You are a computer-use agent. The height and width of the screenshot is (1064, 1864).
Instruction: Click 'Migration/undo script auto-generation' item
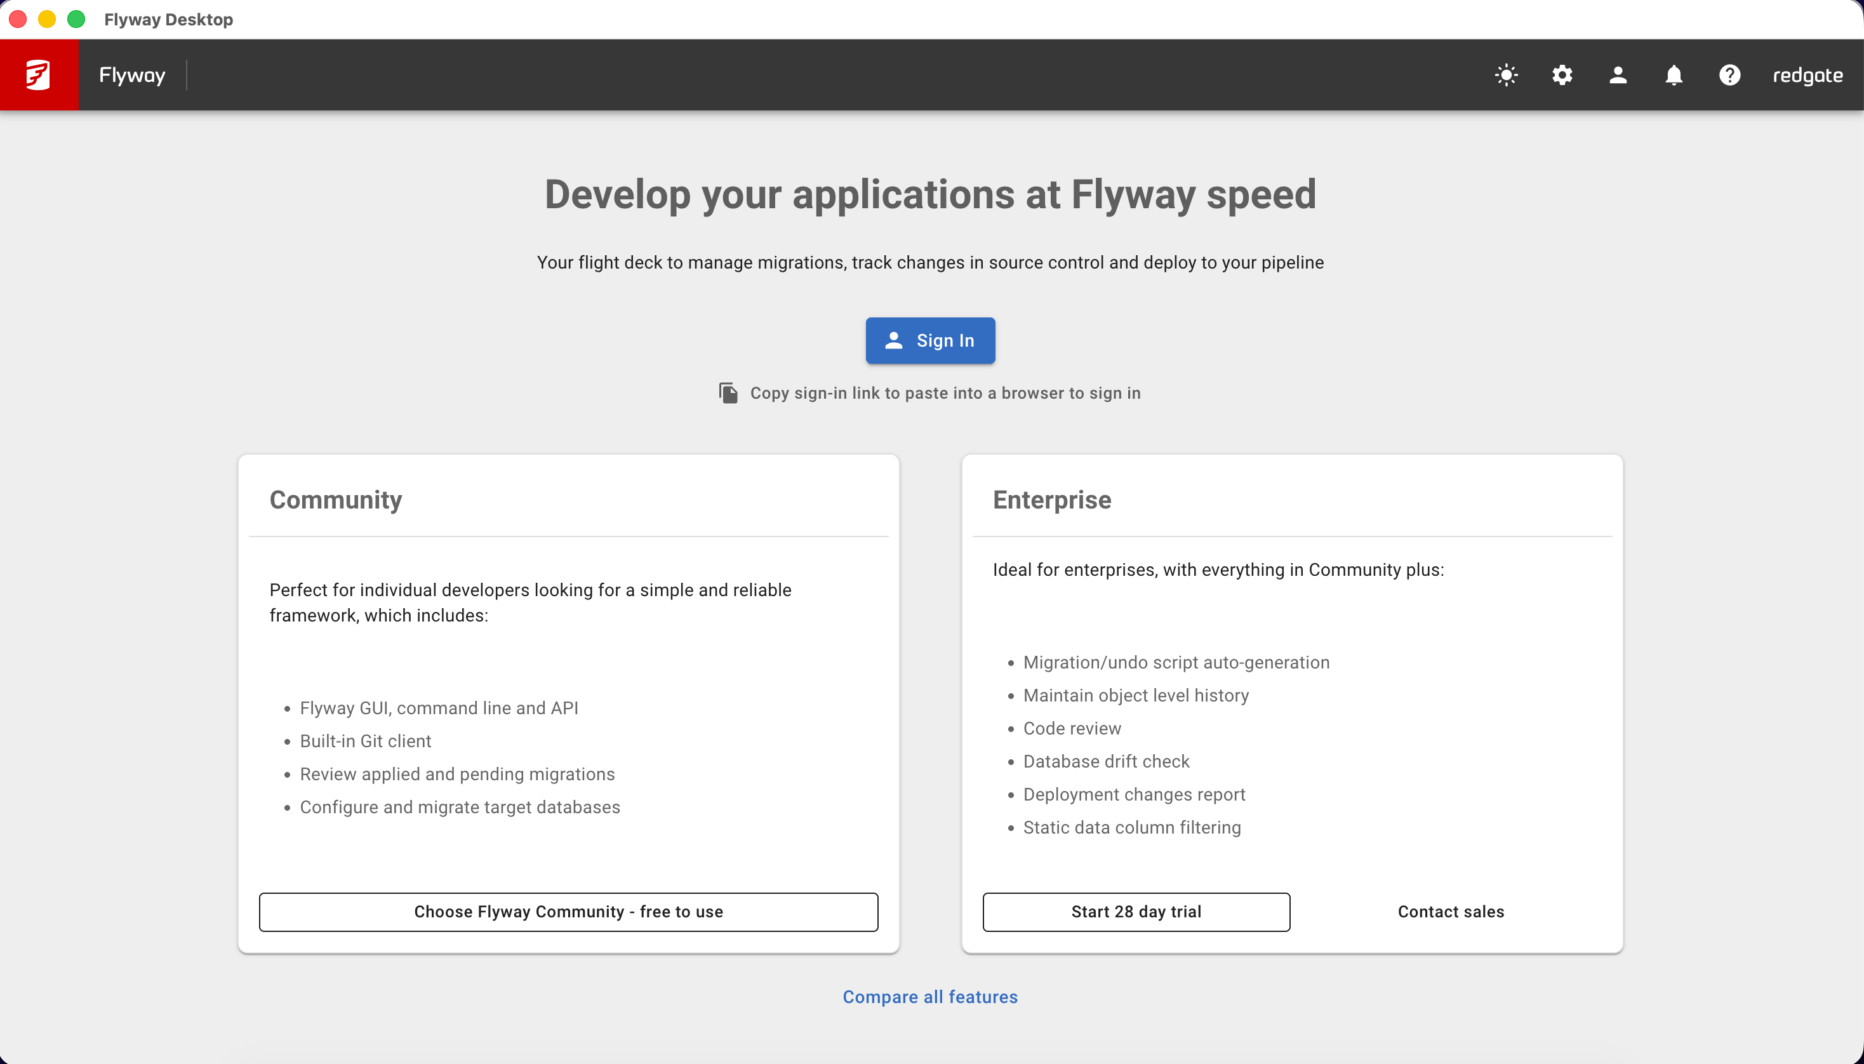(x=1176, y=662)
